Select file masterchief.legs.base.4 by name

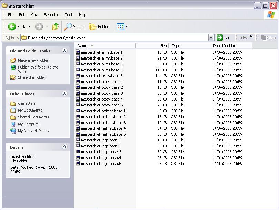click(x=101, y=158)
